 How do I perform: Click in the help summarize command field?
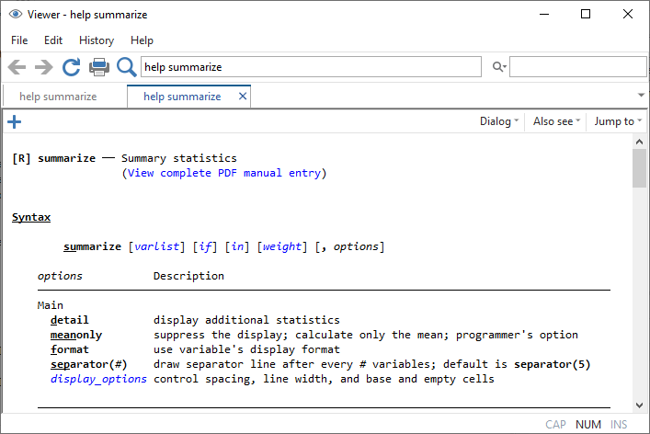click(310, 67)
